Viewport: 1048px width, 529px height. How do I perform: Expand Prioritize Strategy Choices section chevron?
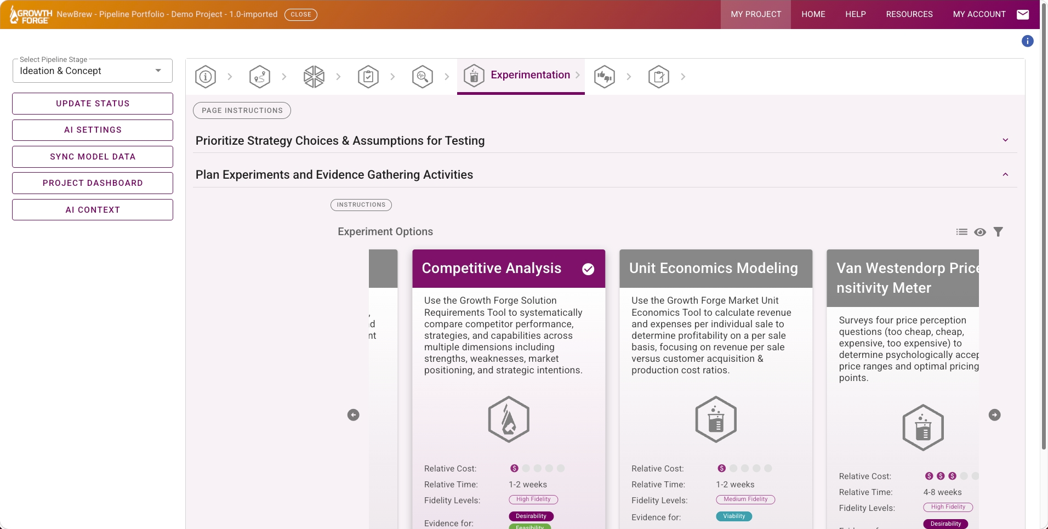coord(1006,140)
